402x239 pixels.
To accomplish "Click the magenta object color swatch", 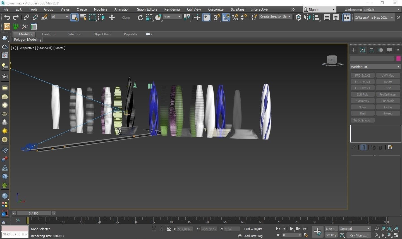I will pos(398,58).
